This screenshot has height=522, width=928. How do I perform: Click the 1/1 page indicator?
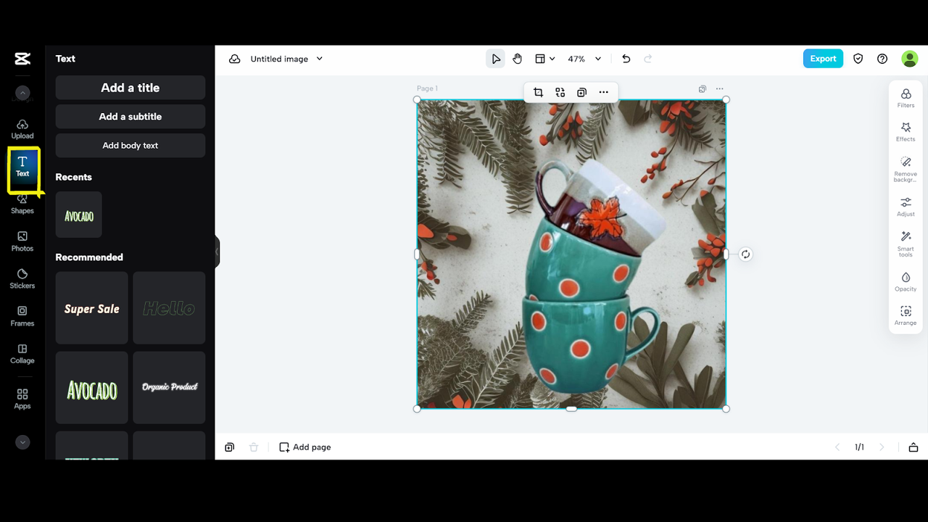tap(859, 447)
